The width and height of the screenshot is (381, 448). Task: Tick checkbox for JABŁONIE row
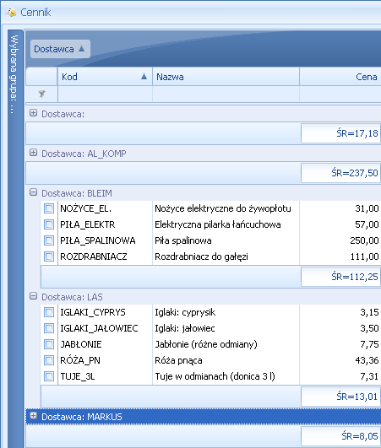(49, 344)
